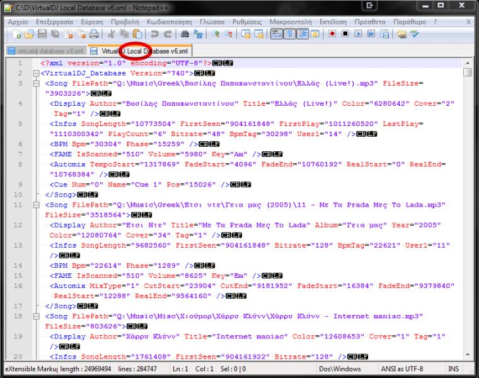Click the Playback macro icon
479x378 pixels.
(x=358, y=34)
